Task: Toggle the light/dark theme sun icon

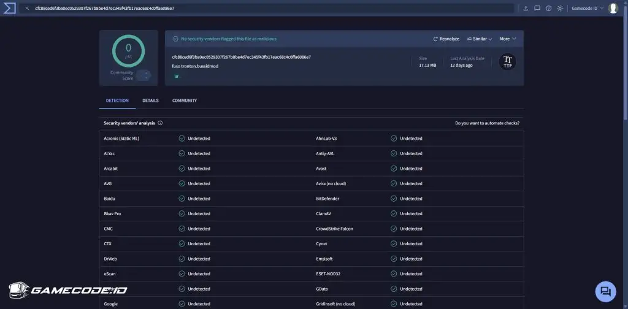Action: [559, 9]
